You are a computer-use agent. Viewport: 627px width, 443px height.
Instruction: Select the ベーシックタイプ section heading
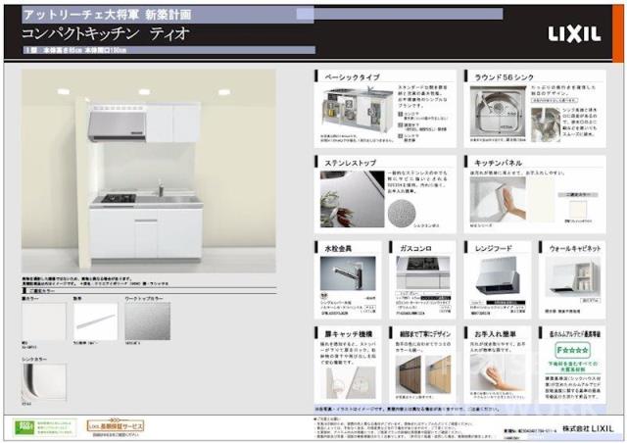352,77
